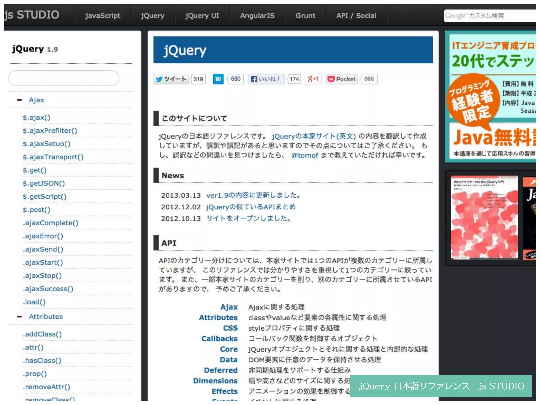Focus the sidebar API filter search box
This screenshot has height=405, width=540.
click(64, 78)
